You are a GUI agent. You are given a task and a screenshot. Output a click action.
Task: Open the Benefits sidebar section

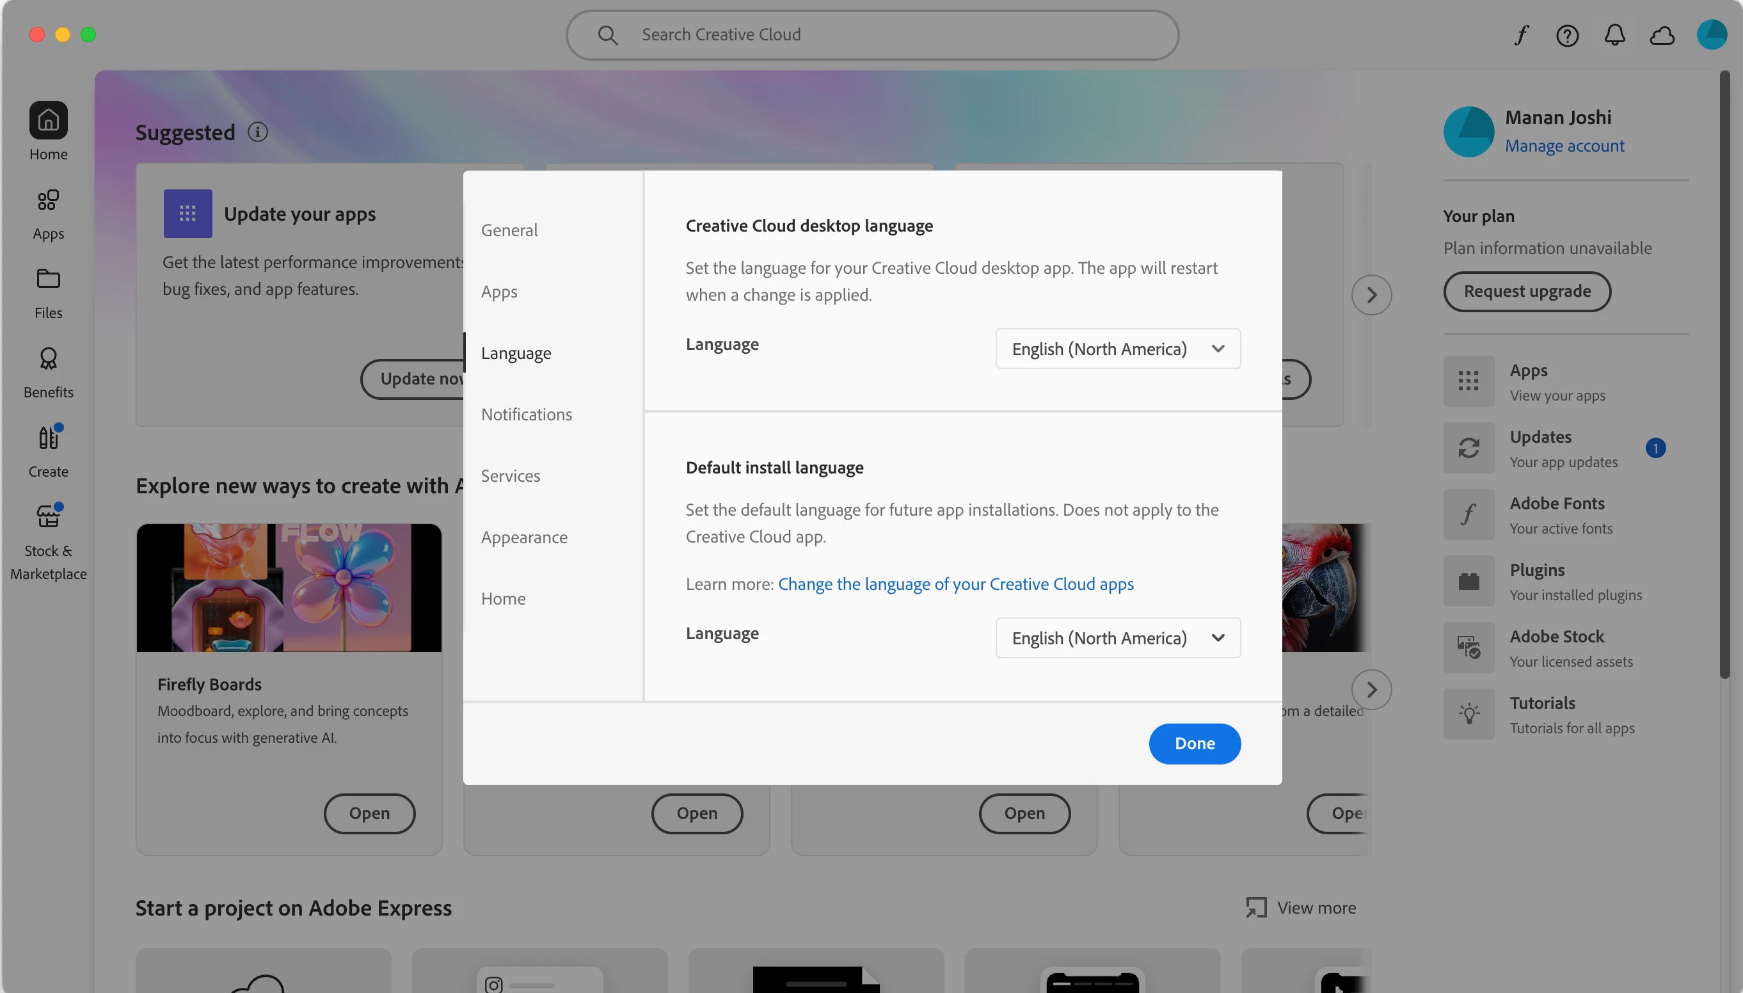pos(49,373)
